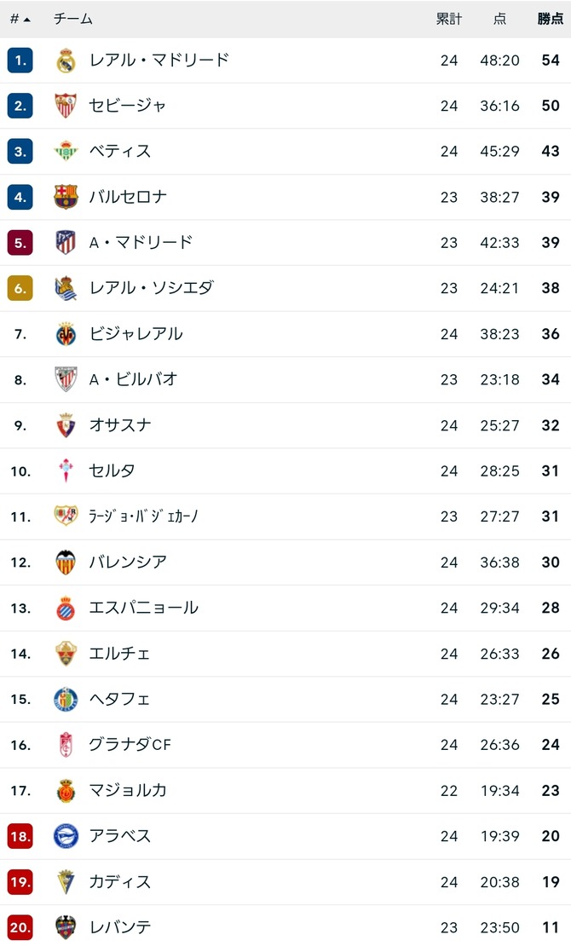This screenshot has height=946, width=571.
Task: Sort by the 勝点 column header
Action: click(550, 19)
